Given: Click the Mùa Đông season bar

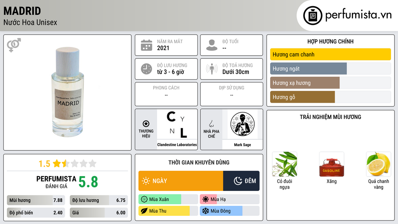Looking at the screenshot, I should tap(229, 211).
